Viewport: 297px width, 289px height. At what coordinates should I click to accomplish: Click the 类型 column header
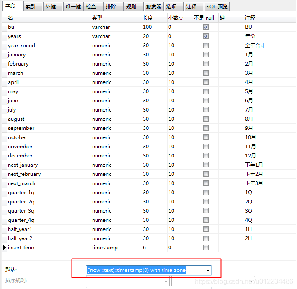pos(116,18)
